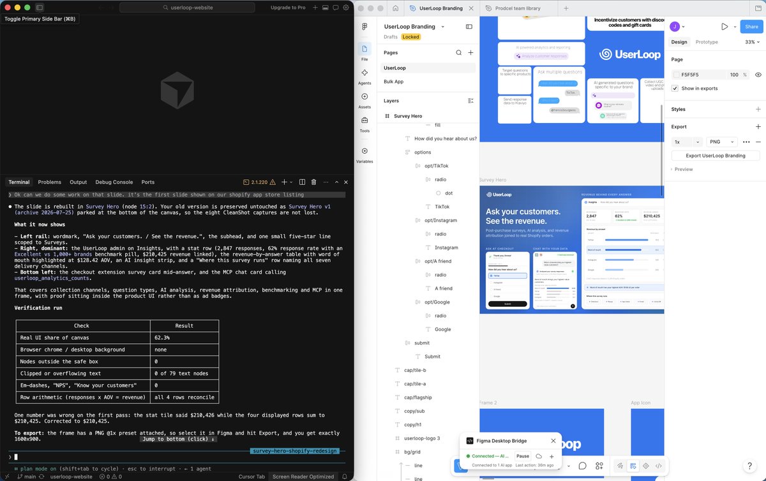Present prototype with play icon
The height and width of the screenshot is (481, 766).
725,27
